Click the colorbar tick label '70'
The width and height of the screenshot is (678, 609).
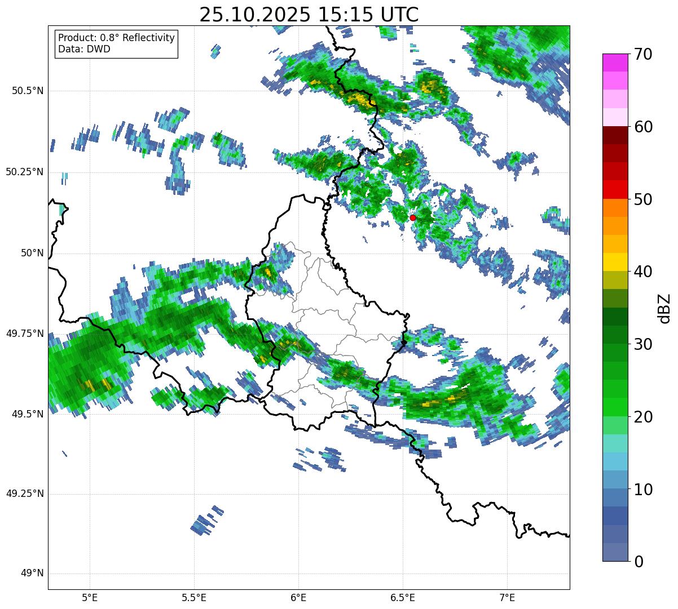(x=643, y=54)
